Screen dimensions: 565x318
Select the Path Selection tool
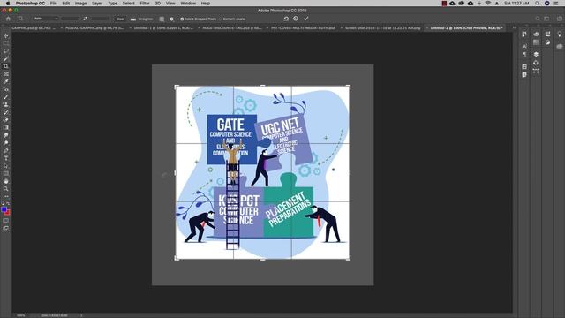point(6,166)
